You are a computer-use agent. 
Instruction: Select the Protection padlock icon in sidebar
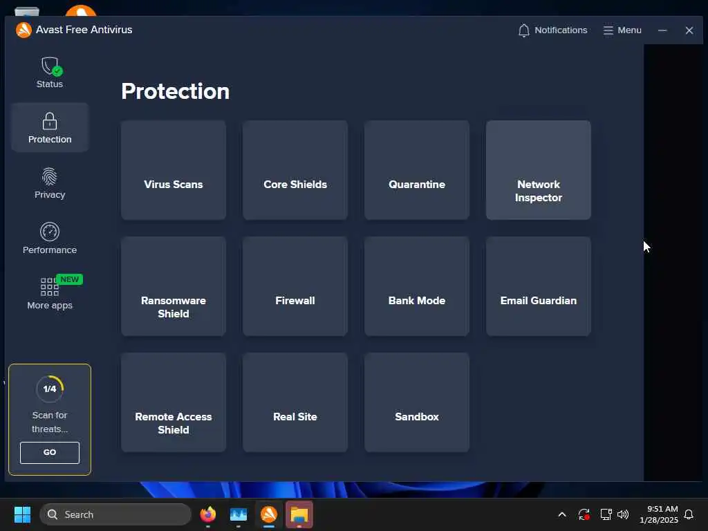pyautogui.click(x=50, y=121)
